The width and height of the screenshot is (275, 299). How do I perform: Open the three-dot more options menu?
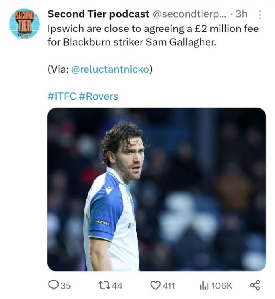pos(260,15)
